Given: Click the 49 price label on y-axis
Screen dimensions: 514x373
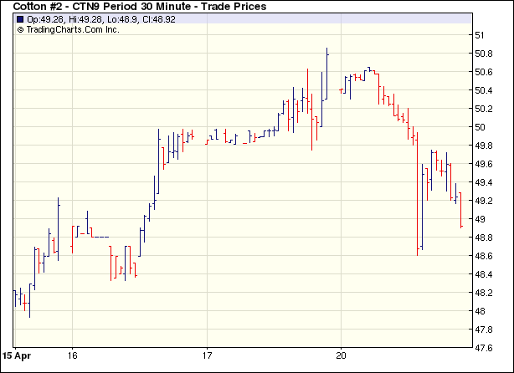Looking at the screenshot, I should (x=481, y=219).
